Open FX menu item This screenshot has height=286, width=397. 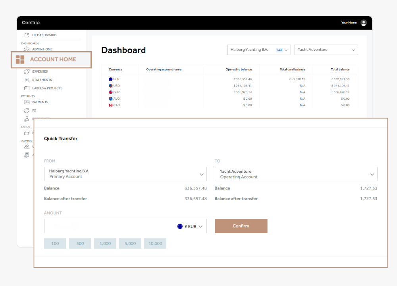point(34,111)
